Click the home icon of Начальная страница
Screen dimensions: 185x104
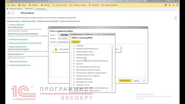(x=8, y=9)
